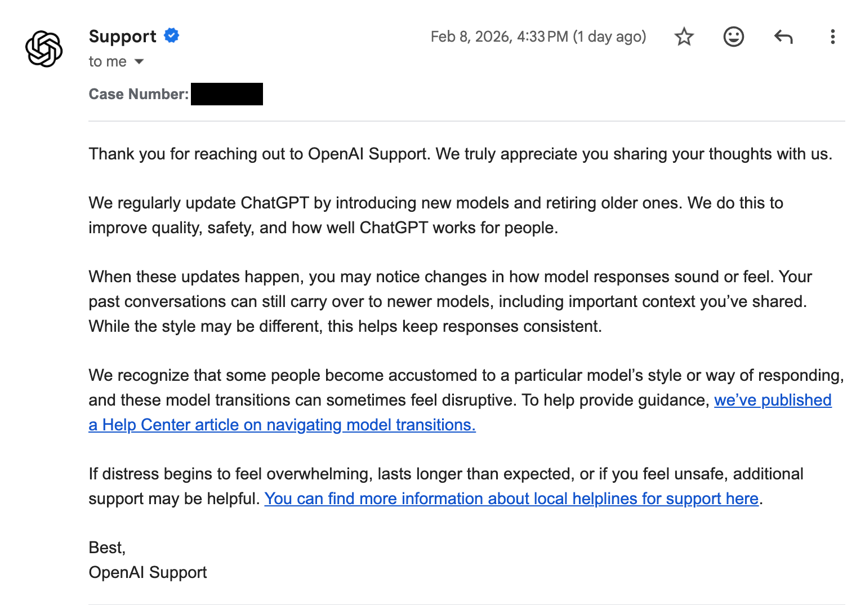
Task: Click the "OpenAI Support" signature text
Action: tap(148, 572)
